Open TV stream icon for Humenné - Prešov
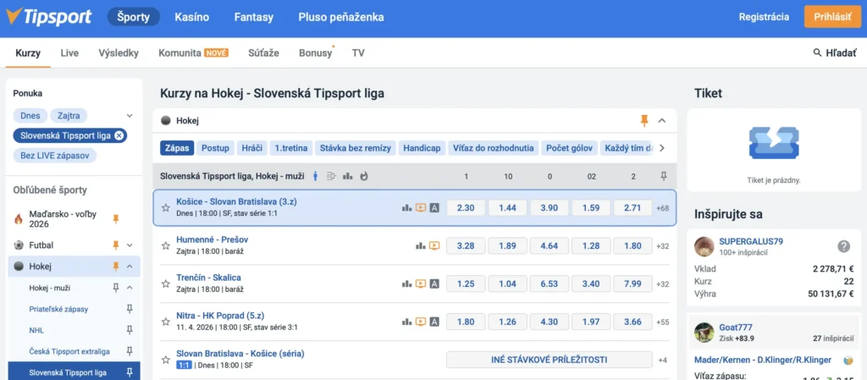Viewport: 867px width, 380px height. coord(434,245)
